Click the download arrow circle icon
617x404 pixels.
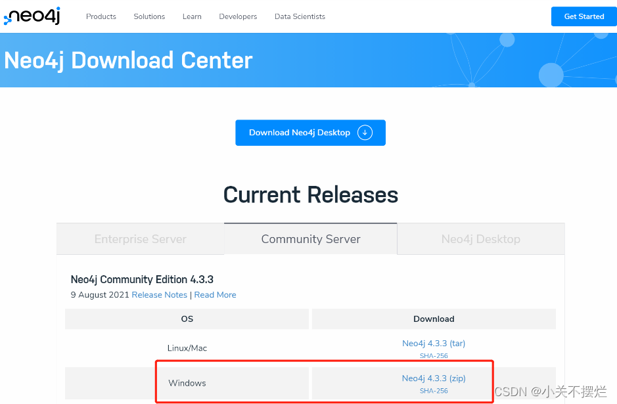pos(365,133)
